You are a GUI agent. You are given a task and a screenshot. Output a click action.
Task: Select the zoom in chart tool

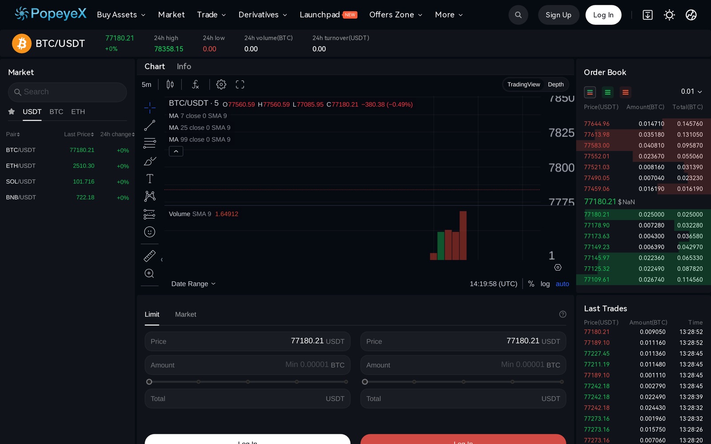[150, 274]
